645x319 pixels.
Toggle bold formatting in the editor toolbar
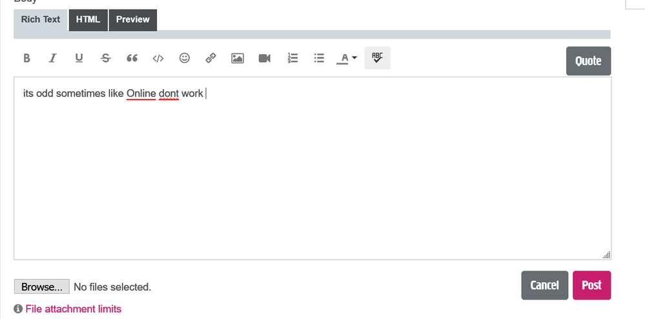pyautogui.click(x=26, y=58)
